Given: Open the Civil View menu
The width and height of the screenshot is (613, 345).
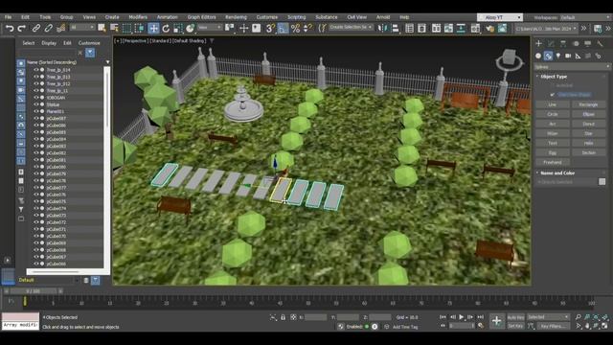Looking at the screenshot, I should tap(356, 17).
